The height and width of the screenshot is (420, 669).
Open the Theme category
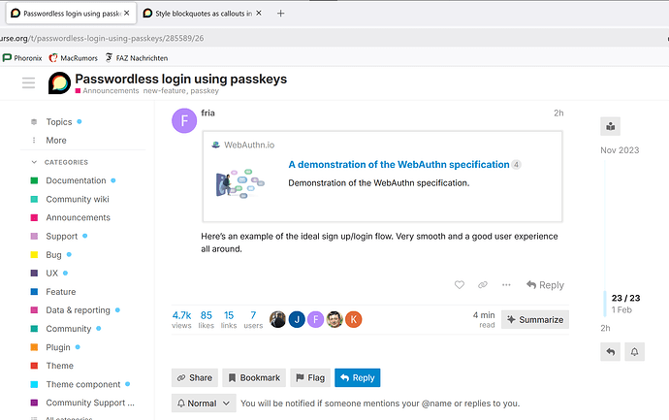click(59, 366)
